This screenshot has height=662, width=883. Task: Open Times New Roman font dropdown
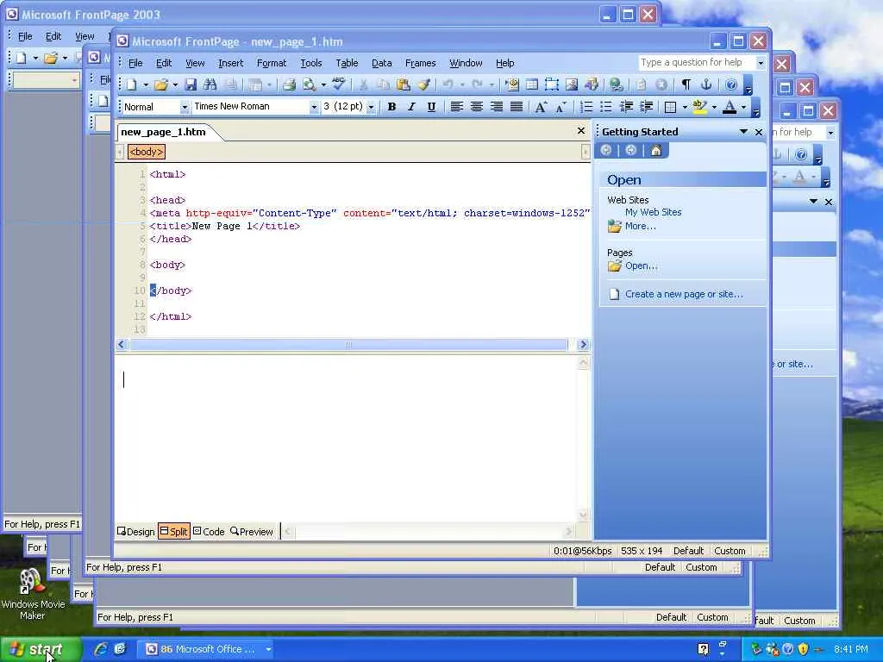tap(314, 107)
